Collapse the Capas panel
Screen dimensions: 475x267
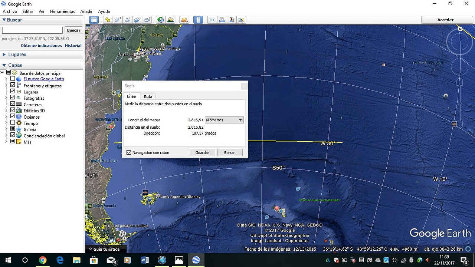pos(4,65)
